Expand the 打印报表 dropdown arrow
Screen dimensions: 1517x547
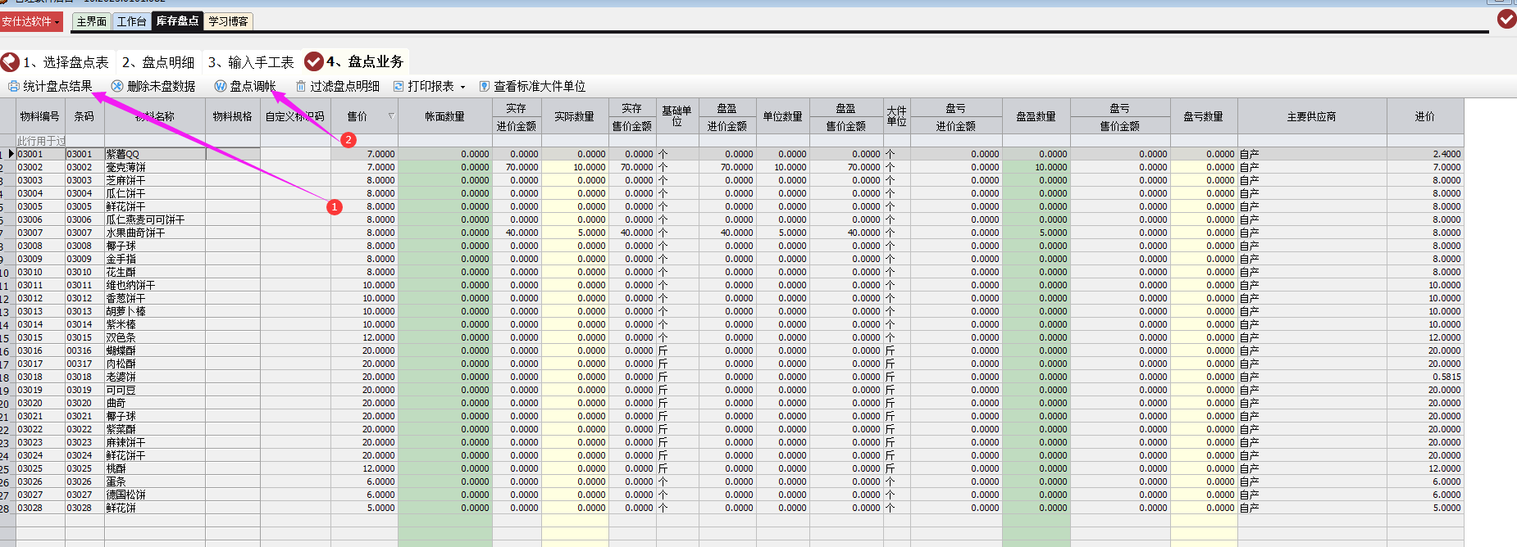[x=463, y=87]
